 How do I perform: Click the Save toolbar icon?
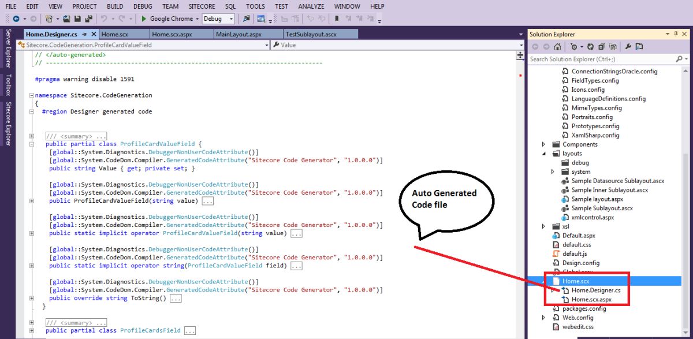click(77, 19)
